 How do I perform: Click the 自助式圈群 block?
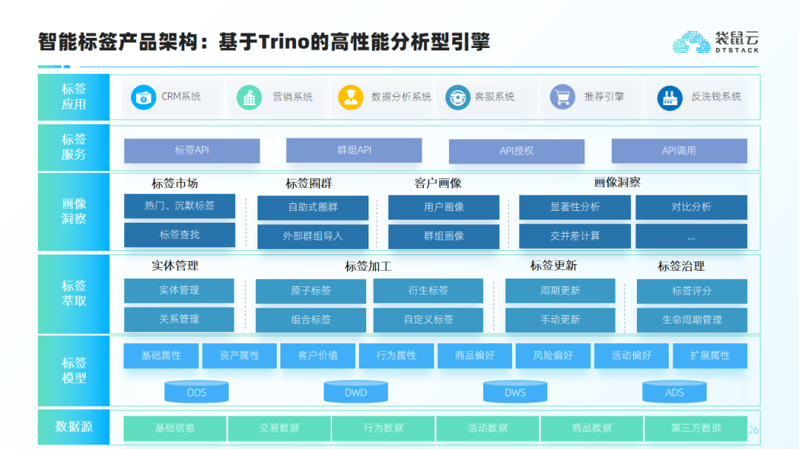[x=313, y=207]
